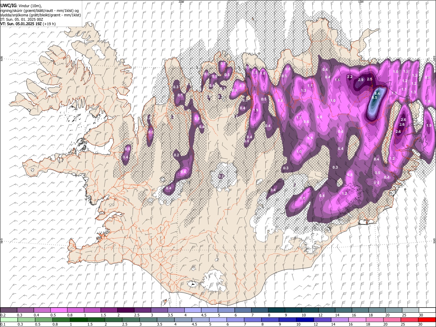Image resolution: width=436 pixels, height=327 pixels.
Task: Click the 'IT: Sun. 05. 01. 2025 00Z' line
Action: (x=21, y=19)
